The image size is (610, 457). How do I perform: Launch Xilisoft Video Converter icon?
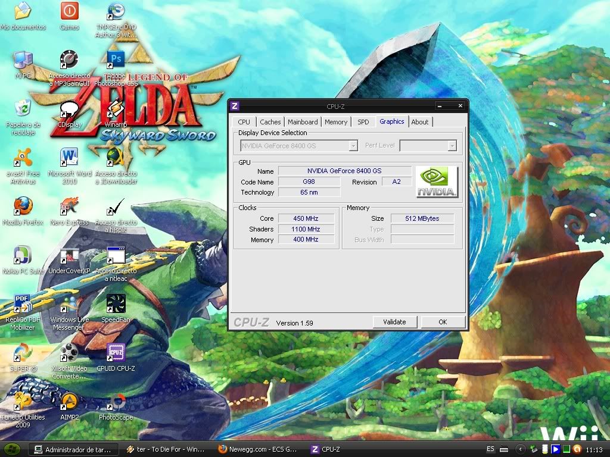point(69,353)
